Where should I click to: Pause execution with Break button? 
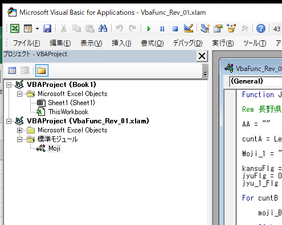(x=162, y=29)
